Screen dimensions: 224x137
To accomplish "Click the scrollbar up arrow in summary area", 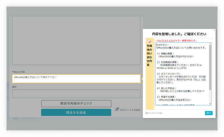I will point(210,44).
